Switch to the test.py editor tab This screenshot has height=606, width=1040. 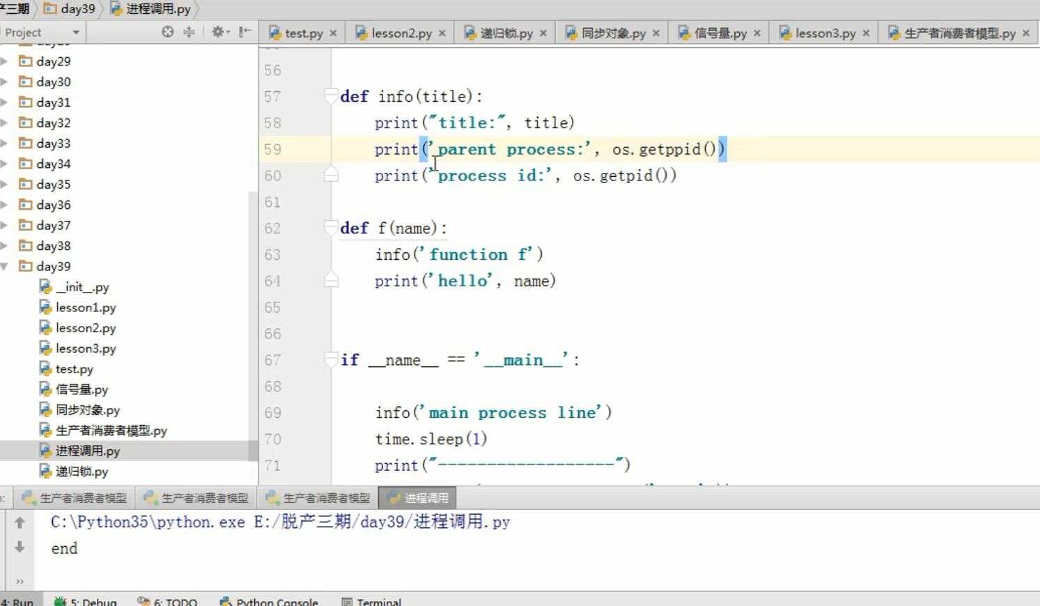click(x=304, y=33)
